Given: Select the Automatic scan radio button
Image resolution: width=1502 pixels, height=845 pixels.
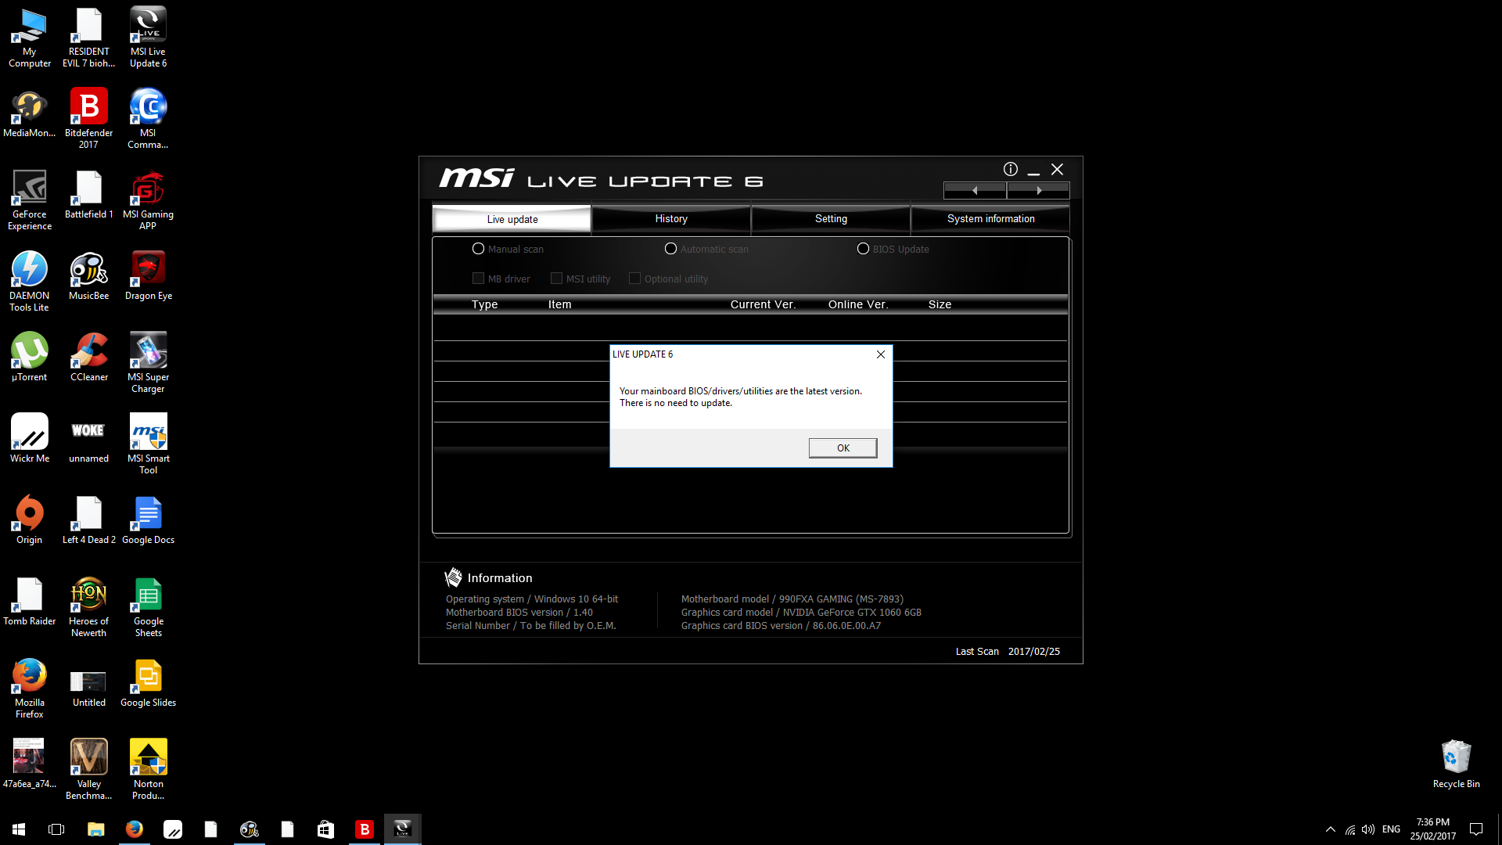Looking at the screenshot, I should (670, 249).
